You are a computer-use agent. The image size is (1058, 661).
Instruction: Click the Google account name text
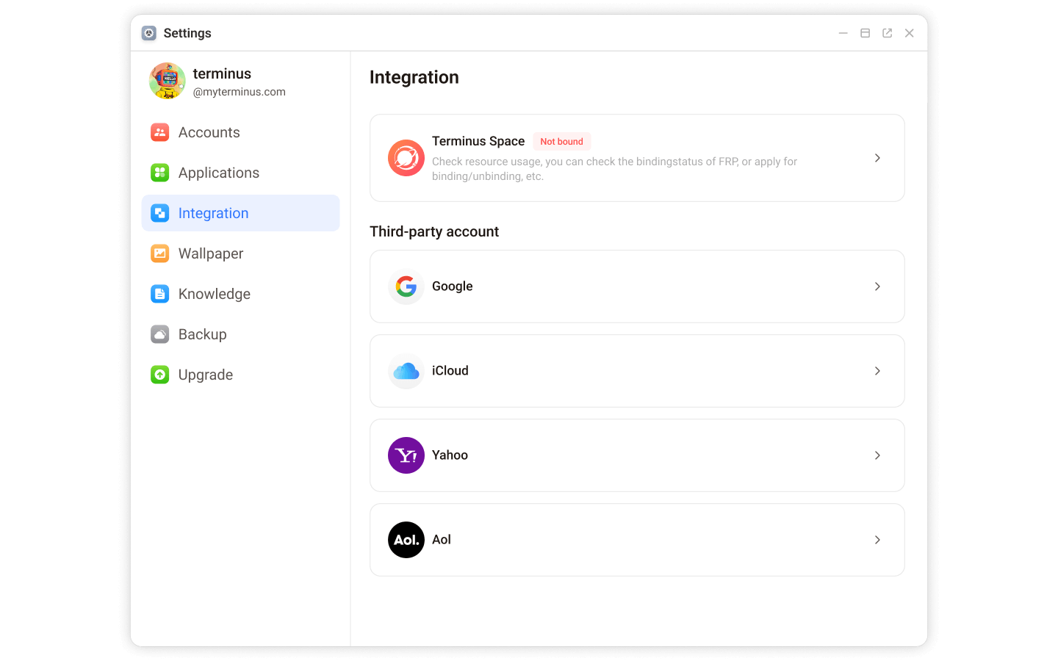[453, 286]
